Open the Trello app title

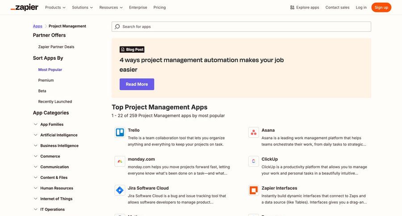134,130
